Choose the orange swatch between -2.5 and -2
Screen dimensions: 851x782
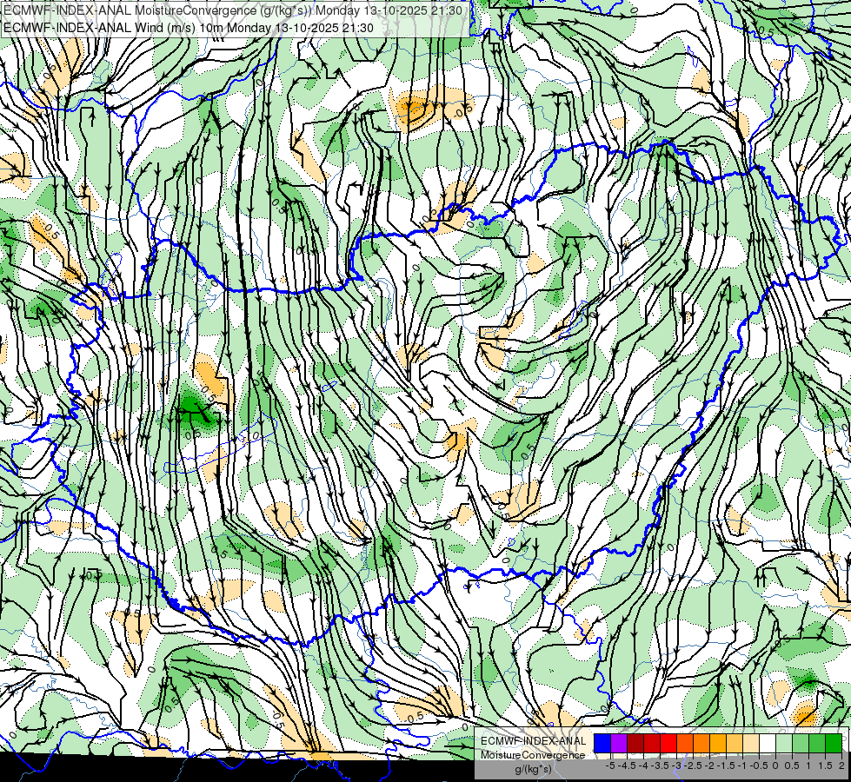point(701,744)
